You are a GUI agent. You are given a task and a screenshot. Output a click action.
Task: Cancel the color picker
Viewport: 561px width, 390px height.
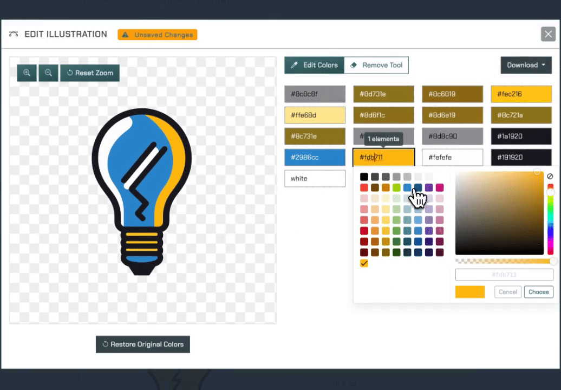click(507, 292)
